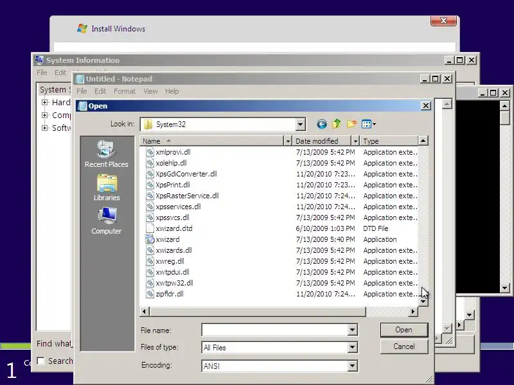The height and width of the screenshot is (385, 514).
Task: Close the Open dialog
Action: [x=425, y=106]
